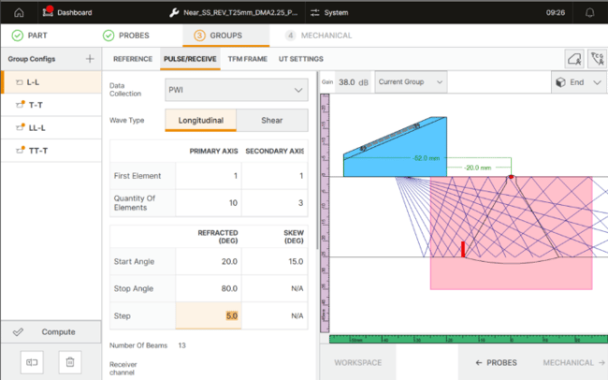The width and height of the screenshot is (608, 380).
Task: Click the green horizontal ruler scale
Action: (x=463, y=339)
